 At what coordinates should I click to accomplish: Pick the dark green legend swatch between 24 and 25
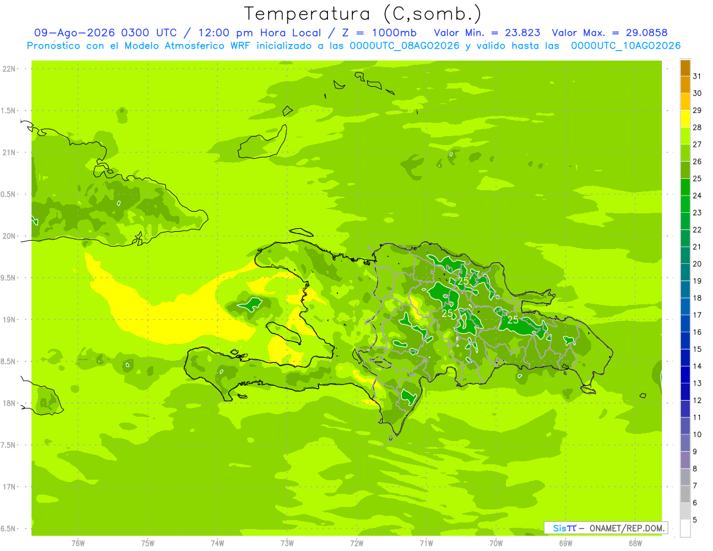685,187
